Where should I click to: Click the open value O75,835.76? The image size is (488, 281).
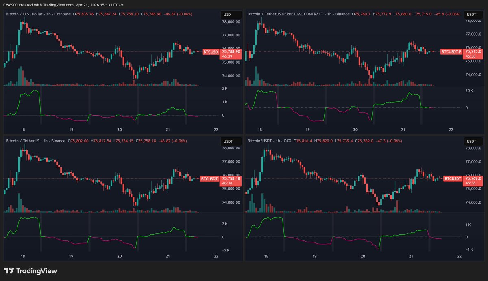click(x=83, y=15)
